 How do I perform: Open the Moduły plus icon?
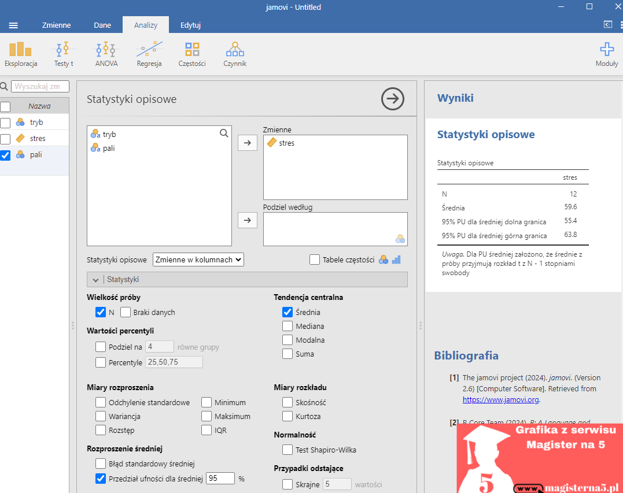click(x=606, y=54)
